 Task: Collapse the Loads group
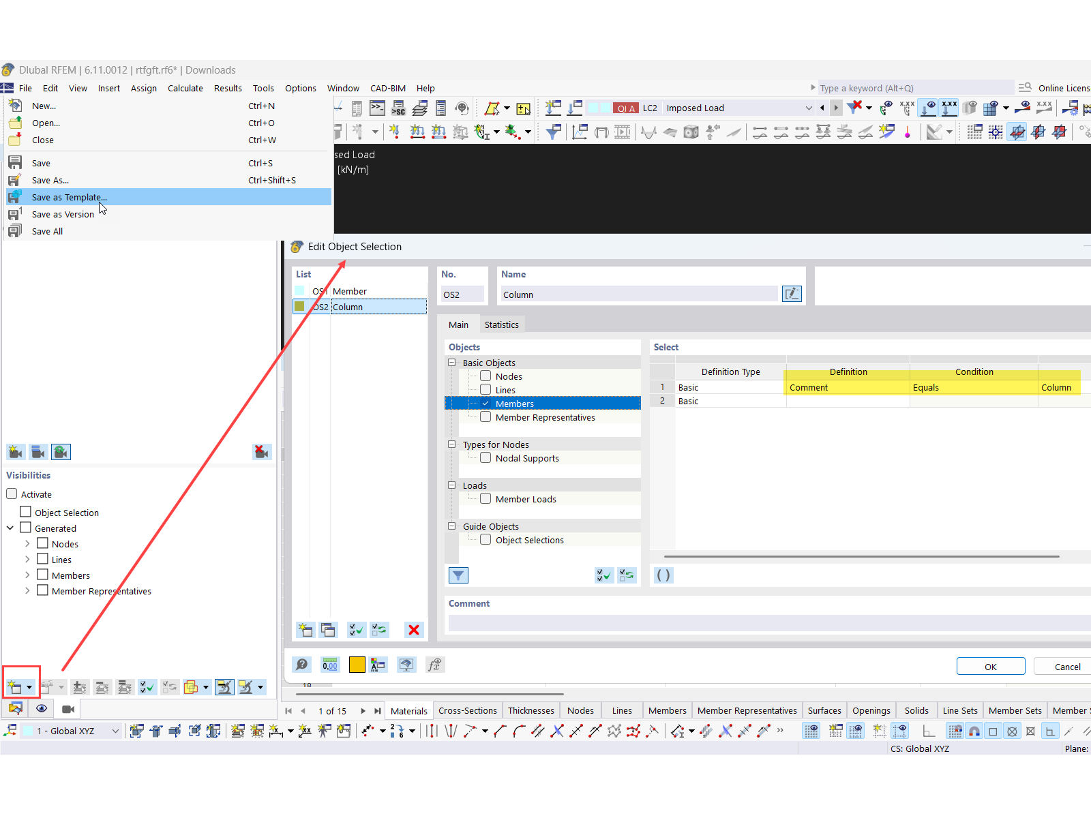(x=451, y=485)
